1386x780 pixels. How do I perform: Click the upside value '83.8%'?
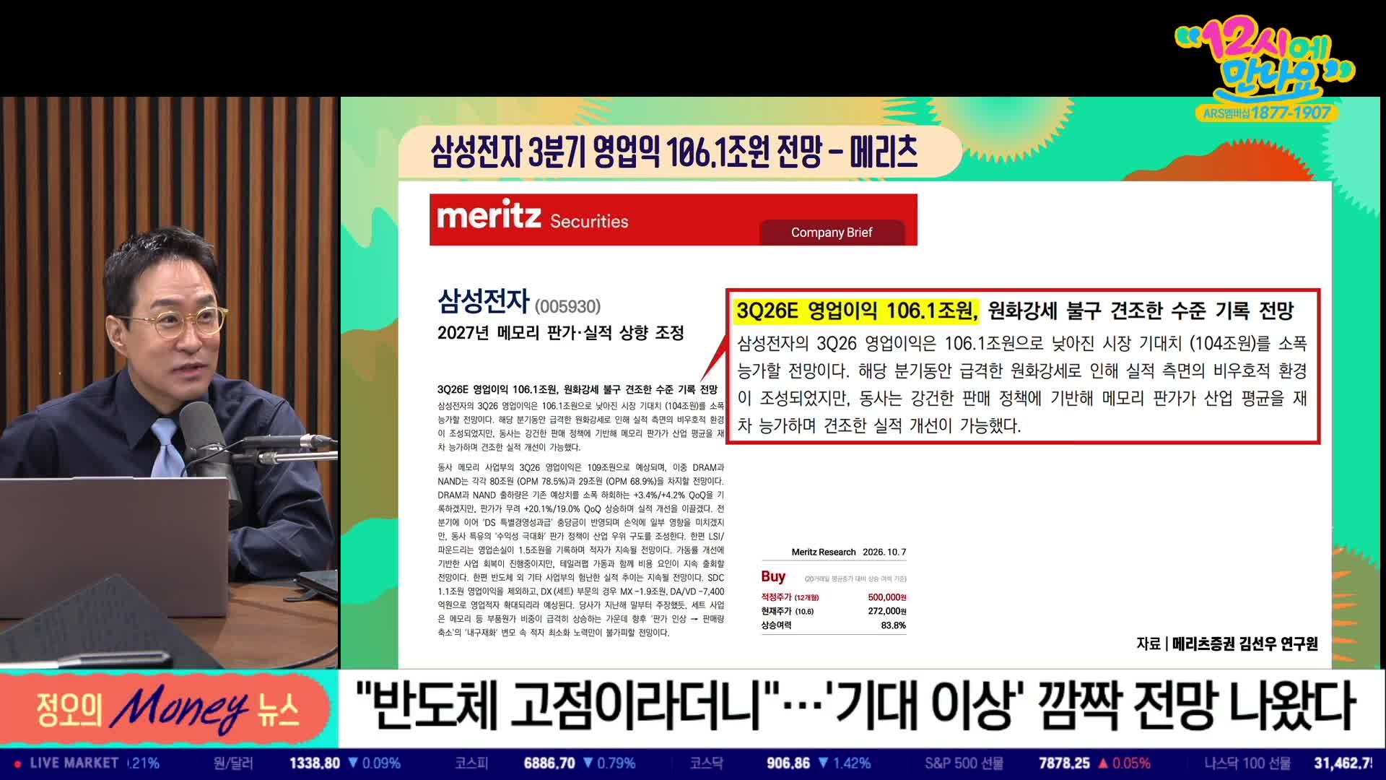(x=893, y=625)
